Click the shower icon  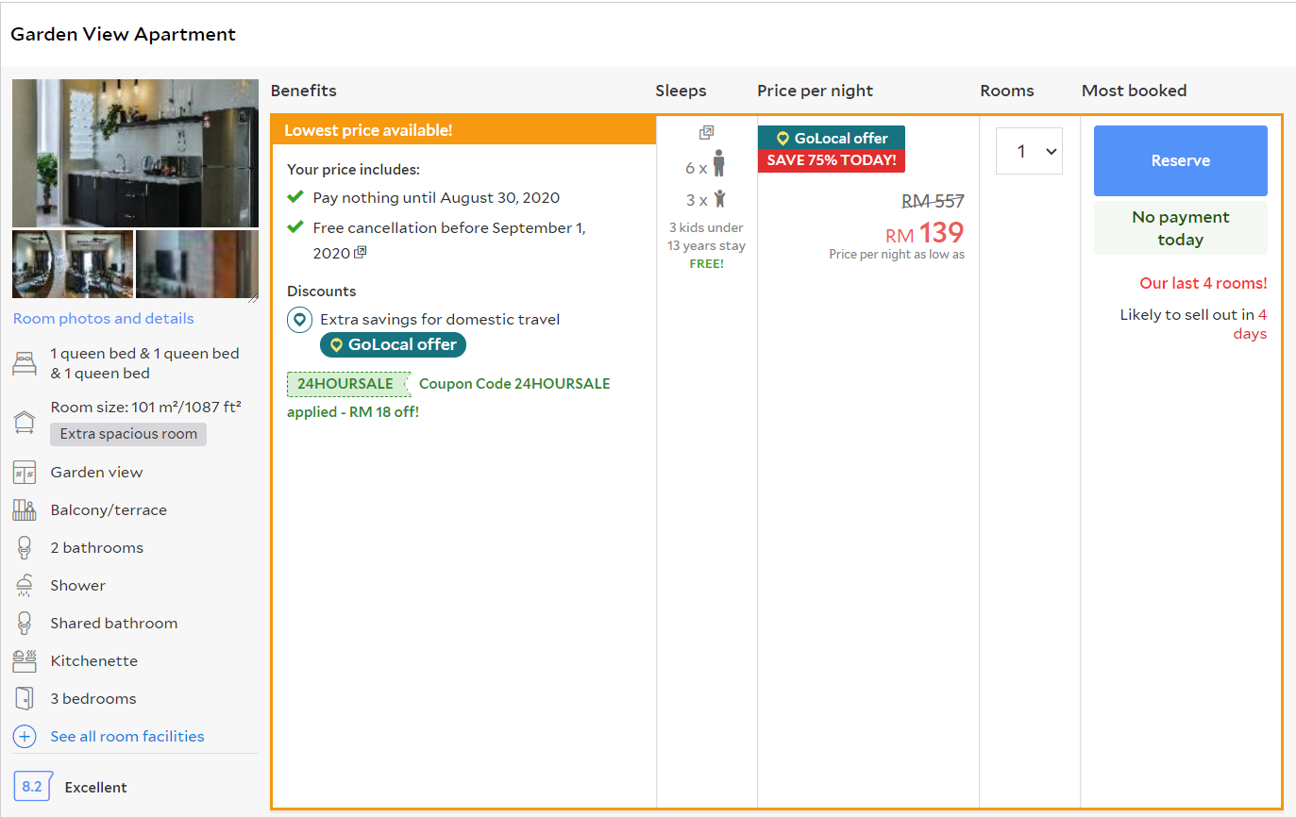pos(25,586)
